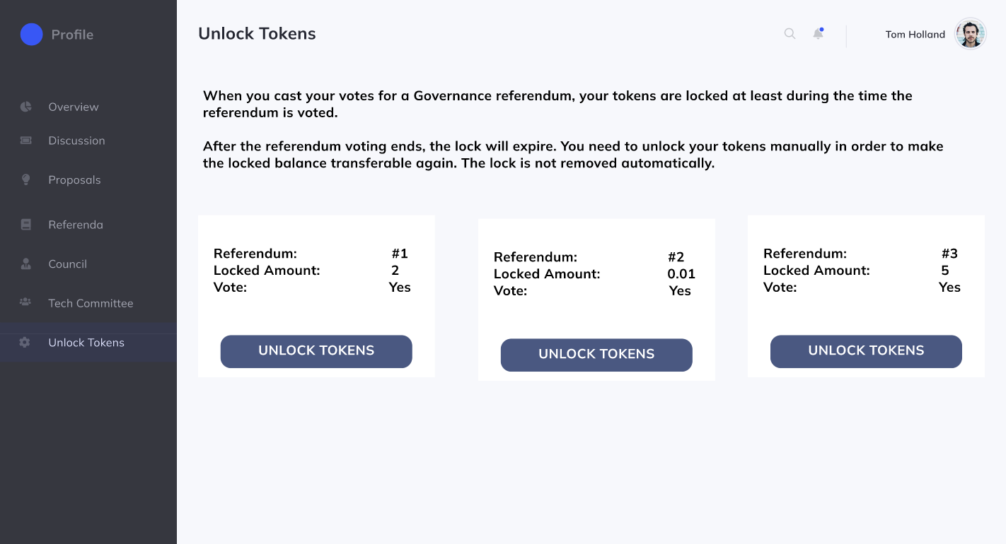This screenshot has height=544, width=1006.
Task: Select Referenda in the sidebar
Action: click(x=76, y=225)
